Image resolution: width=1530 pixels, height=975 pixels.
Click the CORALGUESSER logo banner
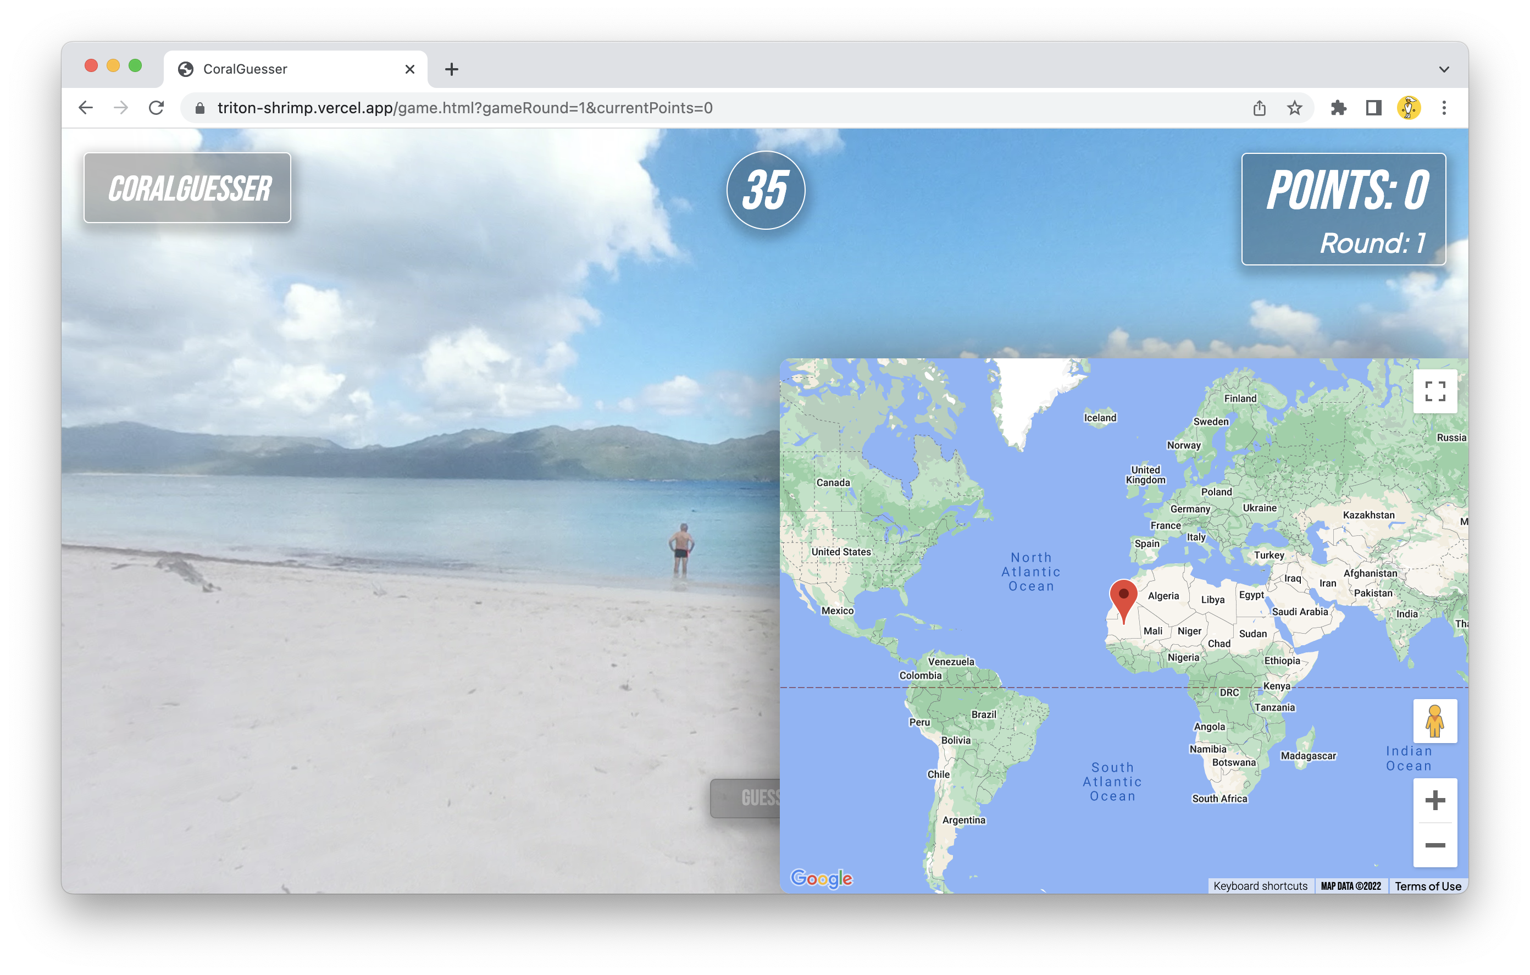[x=187, y=188]
